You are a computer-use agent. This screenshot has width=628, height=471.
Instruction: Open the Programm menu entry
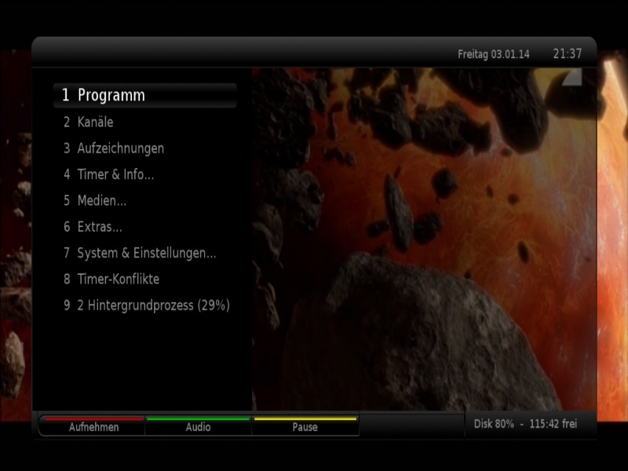[111, 95]
